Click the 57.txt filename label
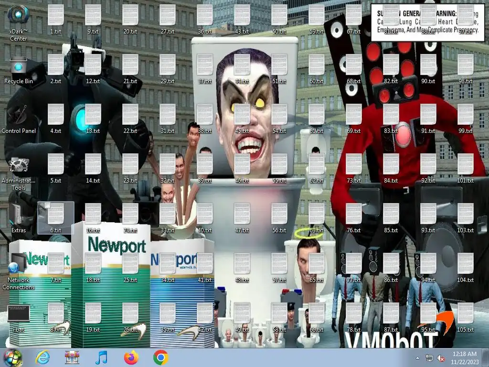Viewport: 489px width, 367px height. click(x=279, y=280)
